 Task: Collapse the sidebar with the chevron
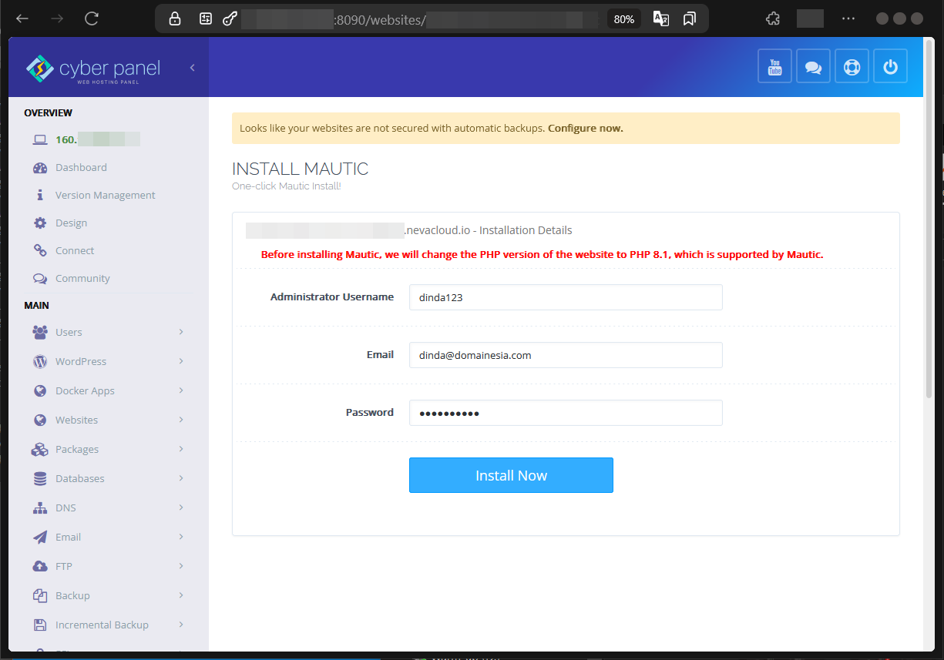[192, 68]
